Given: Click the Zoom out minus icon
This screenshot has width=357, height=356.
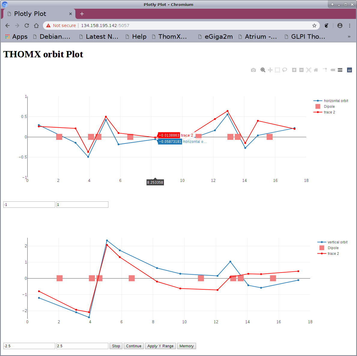Looking at the screenshot, I should (x=301, y=70).
